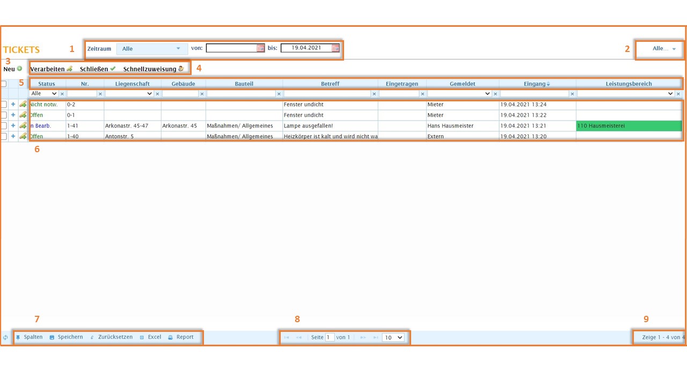The width and height of the screenshot is (687, 386).
Task: Clear the Bauteil filter with its x icon
Action: pos(279,94)
